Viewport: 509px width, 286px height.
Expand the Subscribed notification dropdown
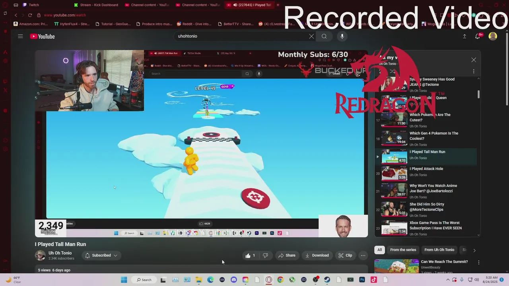pos(101,255)
